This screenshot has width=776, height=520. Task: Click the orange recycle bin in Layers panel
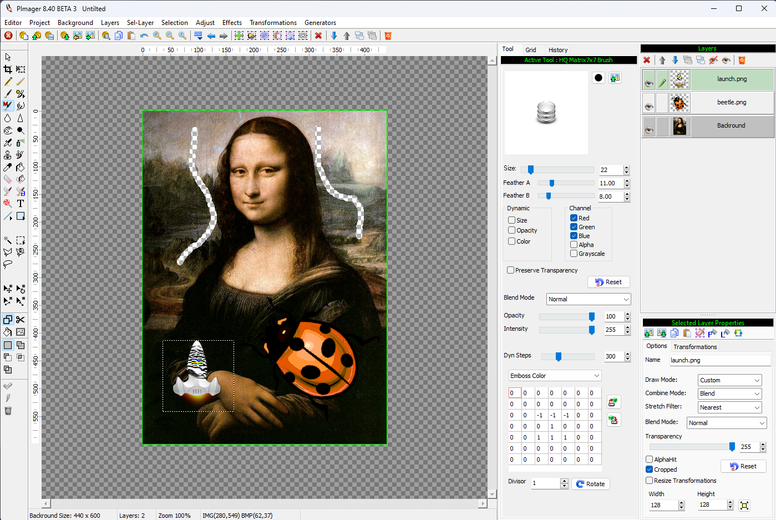(742, 60)
